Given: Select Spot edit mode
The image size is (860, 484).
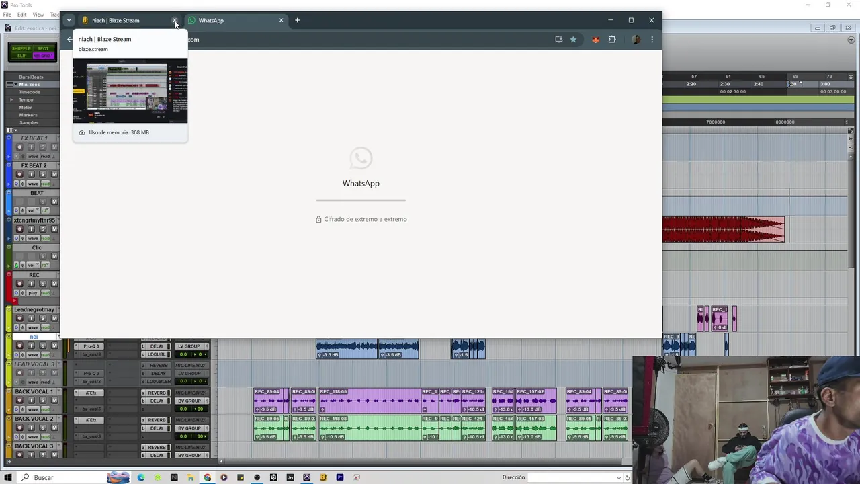Looking at the screenshot, I should point(43,49).
